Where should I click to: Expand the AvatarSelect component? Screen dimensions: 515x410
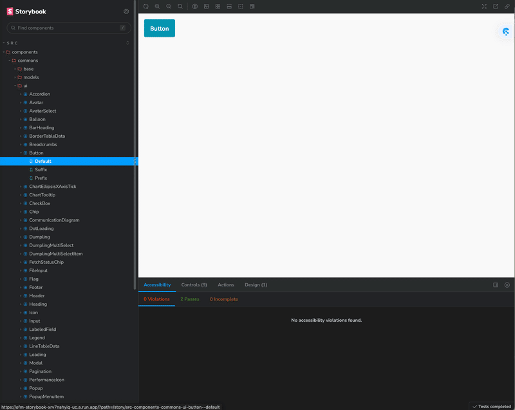pyautogui.click(x=42, y=111)
